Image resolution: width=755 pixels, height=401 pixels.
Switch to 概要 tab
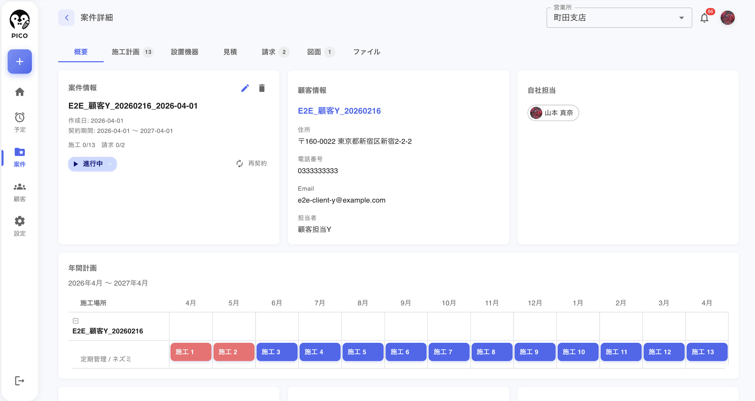click(81, 52)
